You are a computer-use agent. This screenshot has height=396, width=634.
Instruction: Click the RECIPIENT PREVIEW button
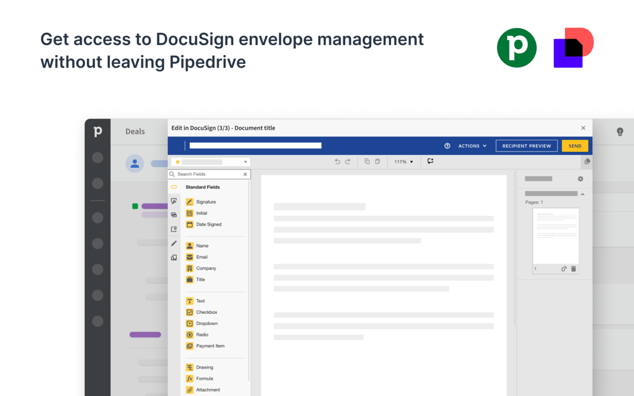[527, 145]
